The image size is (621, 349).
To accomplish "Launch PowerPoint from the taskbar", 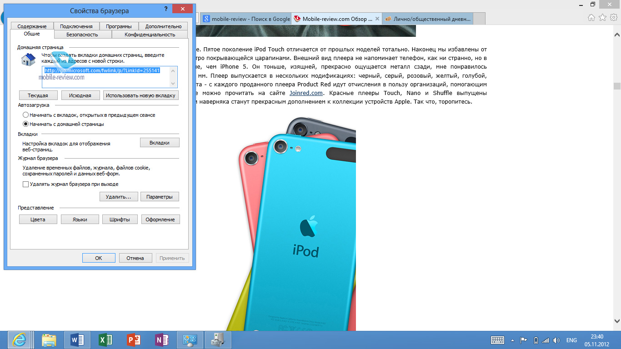I will click(x=134, y=340).
